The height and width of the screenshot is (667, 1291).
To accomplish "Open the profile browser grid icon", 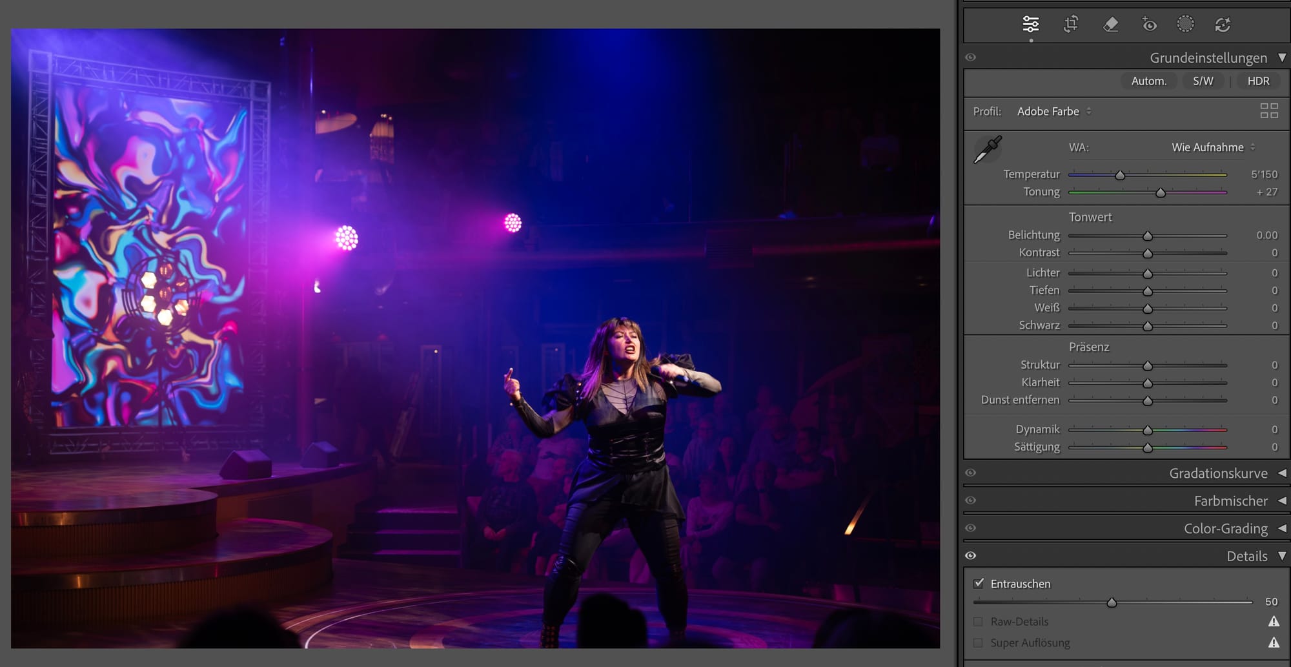I will pos(1268,111).
